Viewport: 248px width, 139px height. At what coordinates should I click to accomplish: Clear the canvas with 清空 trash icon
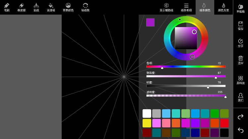(241, 60)
